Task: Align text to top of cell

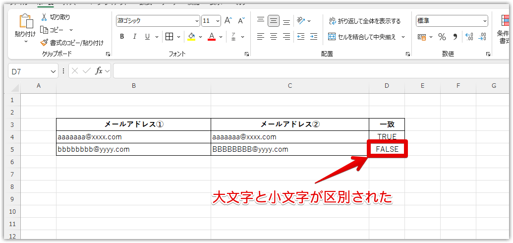Action: point(260,21)
